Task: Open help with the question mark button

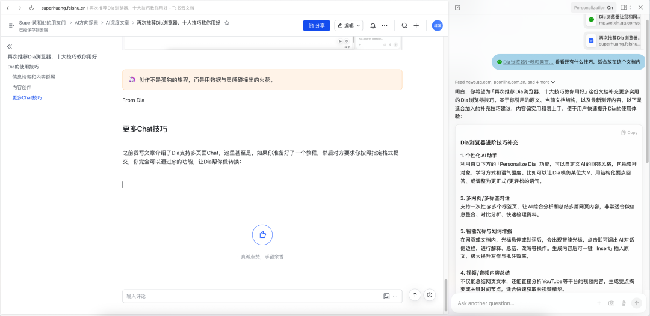Action: (430, 295)
